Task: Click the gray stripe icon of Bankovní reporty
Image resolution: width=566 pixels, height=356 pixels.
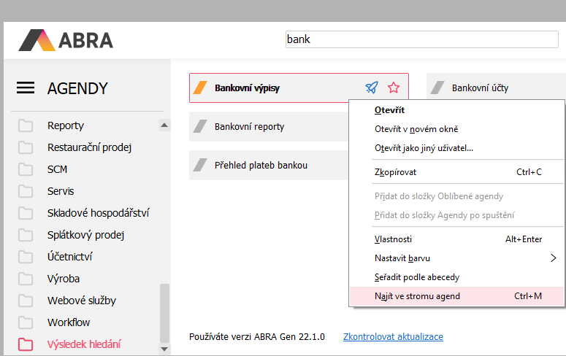Action: point(200,126)
